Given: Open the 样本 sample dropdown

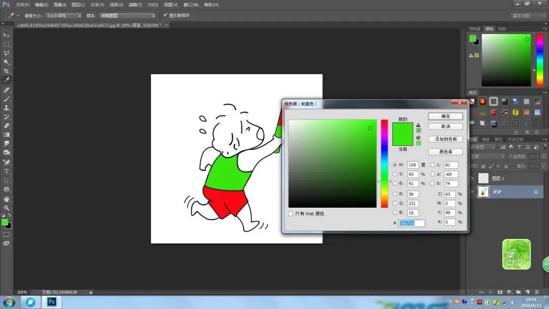Looking at the screenshot, I should (x=128, y=16).
